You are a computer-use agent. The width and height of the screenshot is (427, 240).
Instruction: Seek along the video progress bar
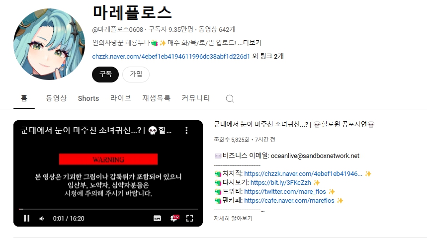[x=108, y=209]
